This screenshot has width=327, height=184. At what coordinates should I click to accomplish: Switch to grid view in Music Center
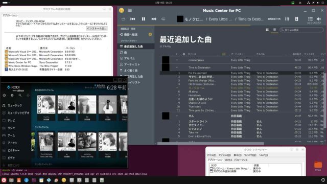tap(267, 30)
